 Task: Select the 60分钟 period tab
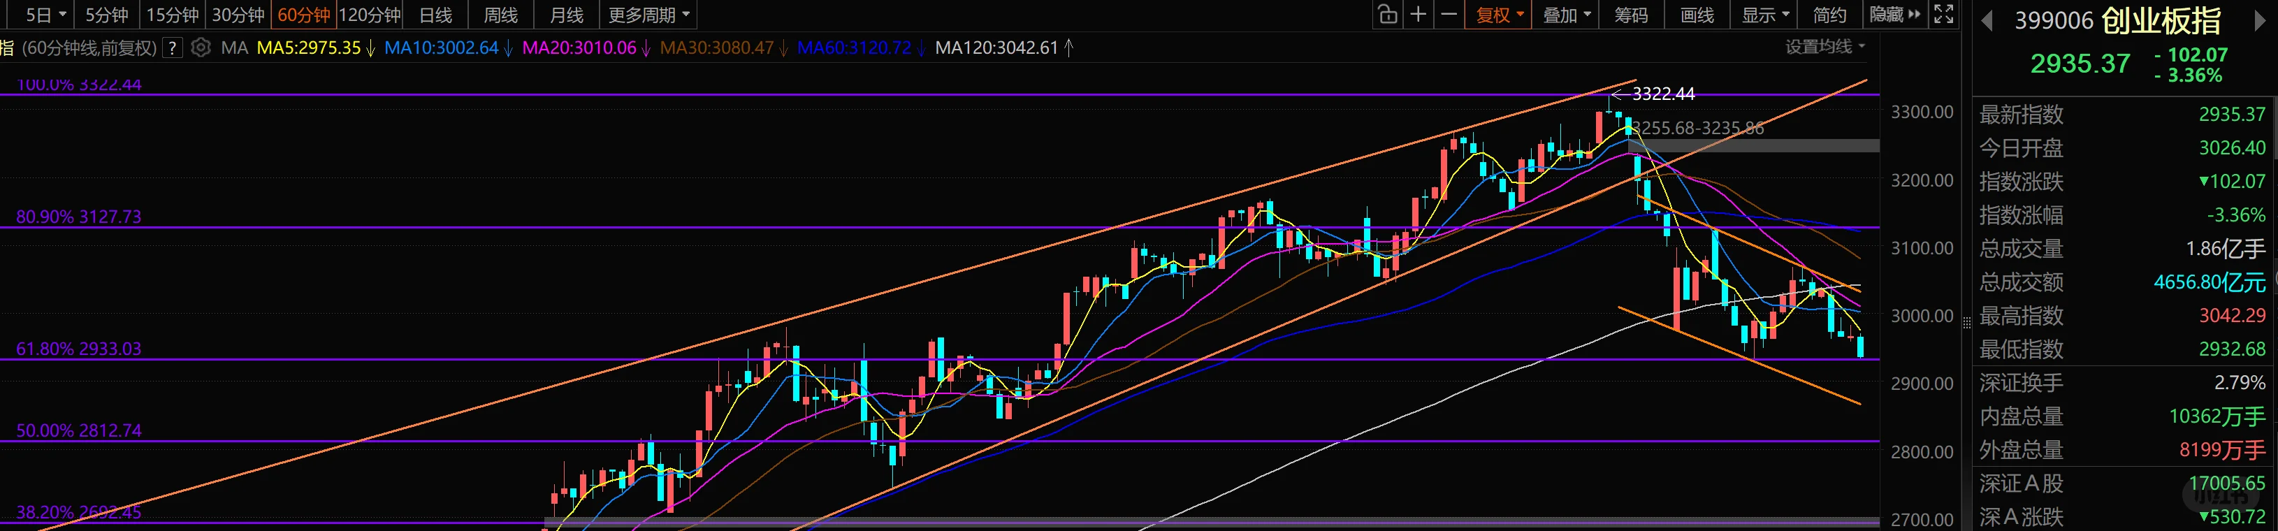tap(303, 15)
